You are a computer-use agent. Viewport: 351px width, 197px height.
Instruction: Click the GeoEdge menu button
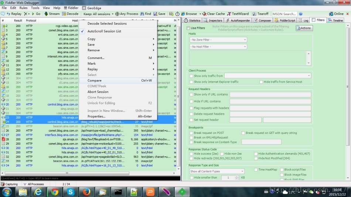tap(92, 8)
